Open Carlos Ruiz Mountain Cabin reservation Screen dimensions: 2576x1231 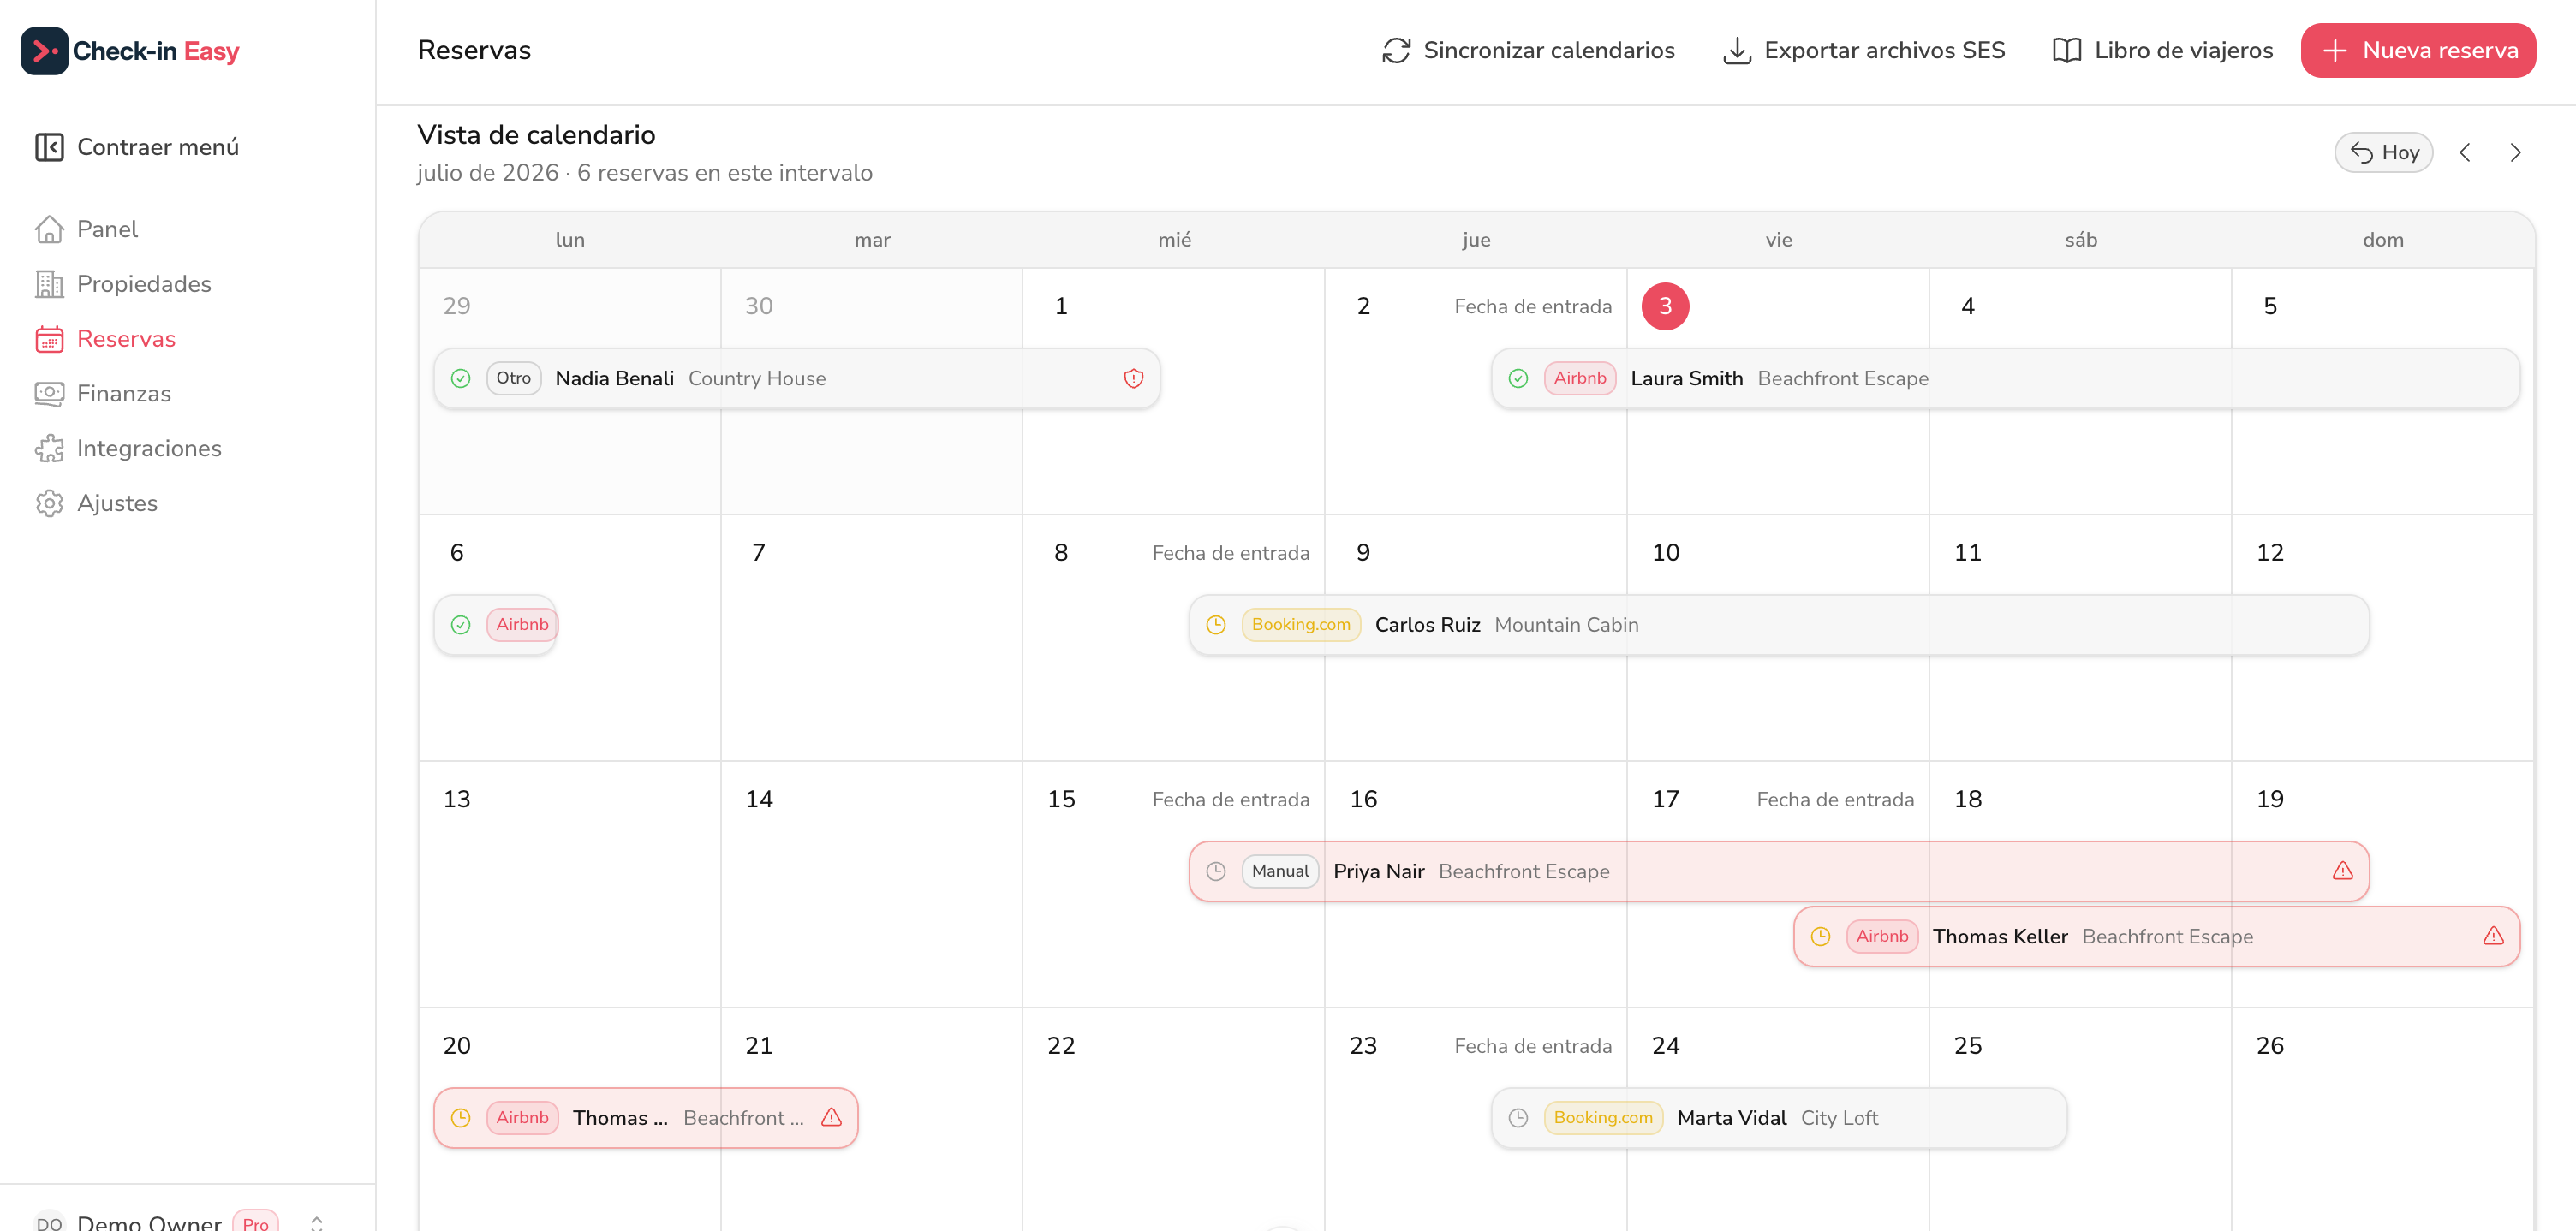coord(1778,625)
